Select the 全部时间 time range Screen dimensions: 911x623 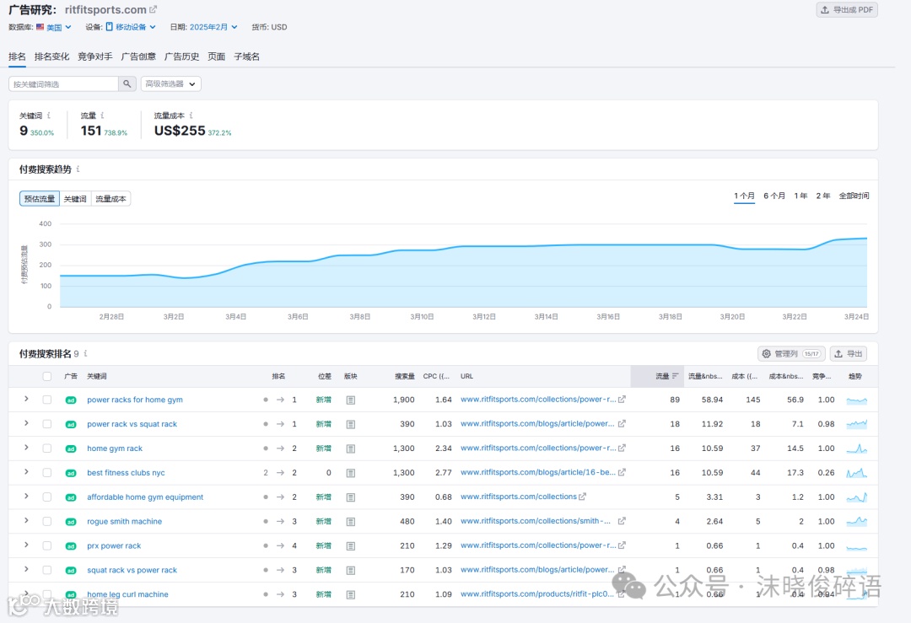pyautogui.click(x=854, y=196)
